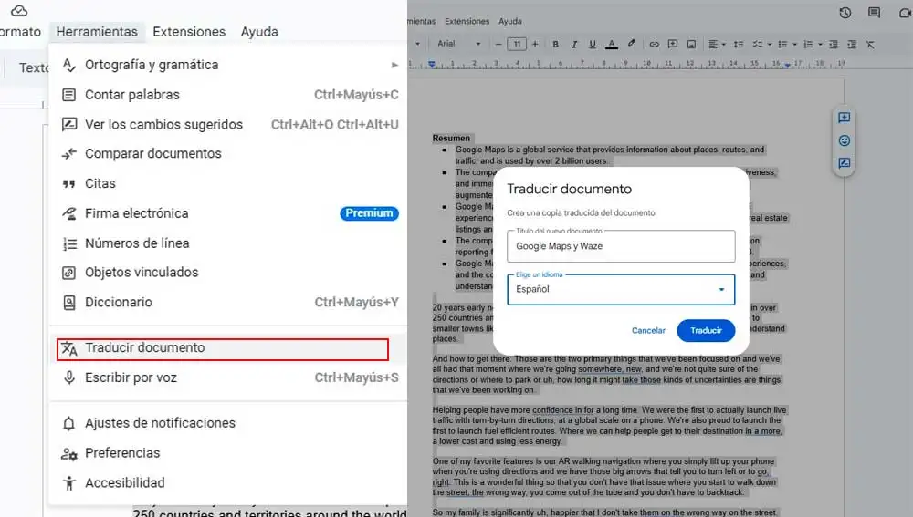Click the Escribir por voz microphone icon
This screenshot has width=913, height=517.
point(68,378)
